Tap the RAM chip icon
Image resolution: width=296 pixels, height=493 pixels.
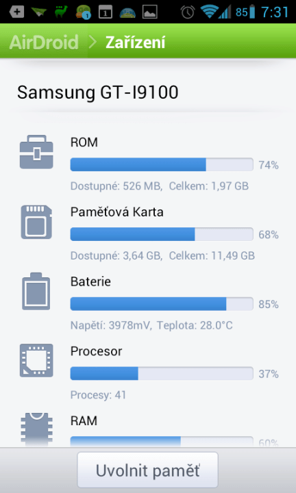click(36, 429)
